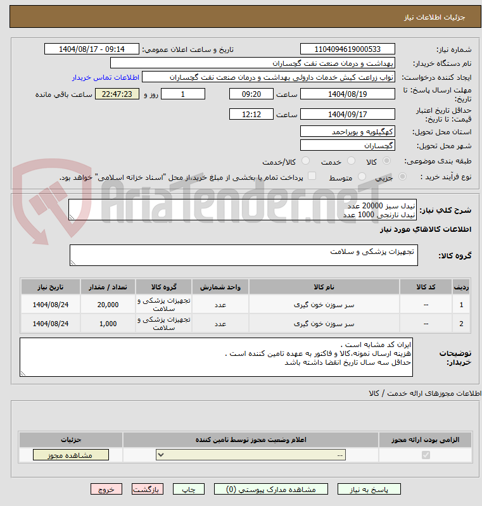Click the response deadline time 09:20
The image size is (482, 506).
(x=251, y=94)
